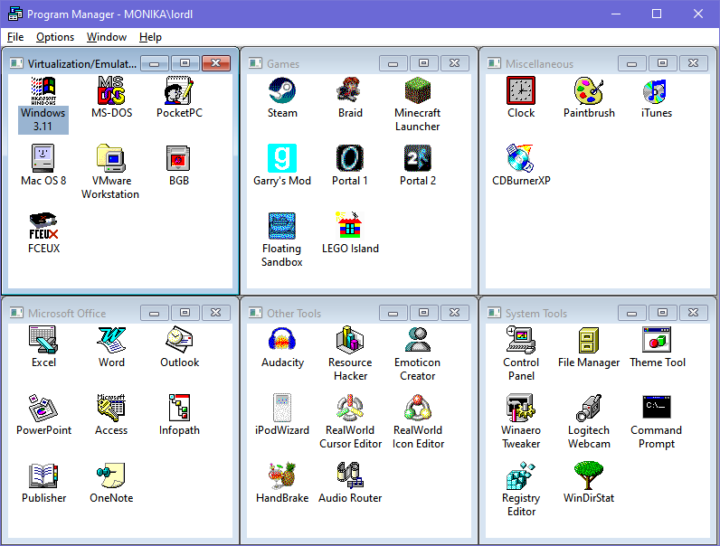Open the Games group control menu icon
The width and height of the screenshot is (720, 546).
(x=255, y=63)
